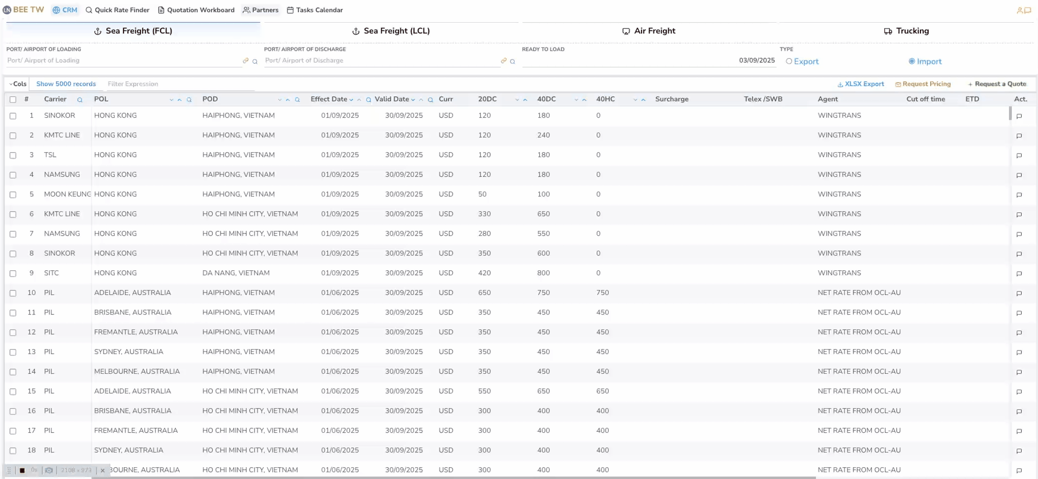Check the select-all checkbox in table header
The width and height of the screenshot is (1038, 479).
click(13, 99)
